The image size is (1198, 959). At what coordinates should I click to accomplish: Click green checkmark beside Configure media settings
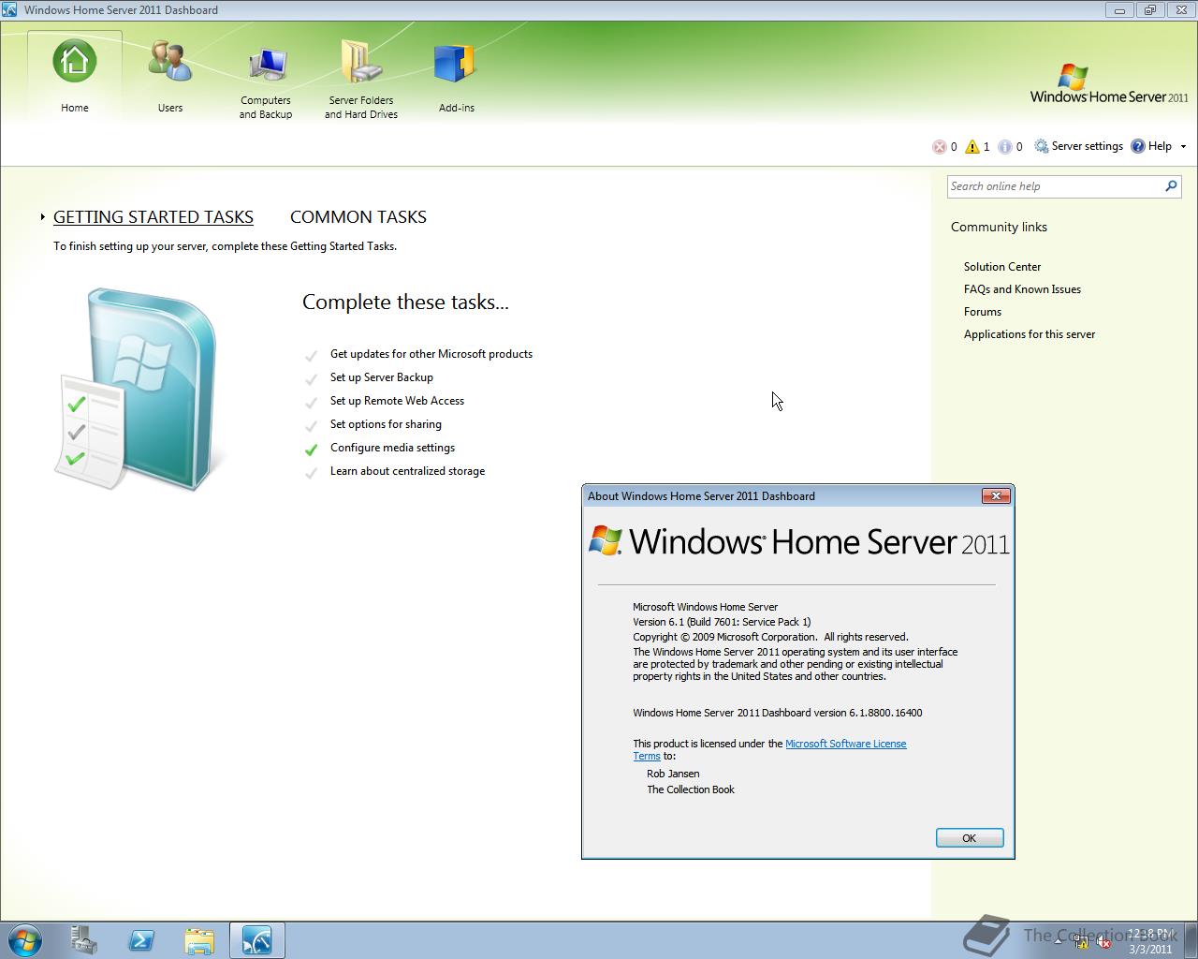pos(312,449)
